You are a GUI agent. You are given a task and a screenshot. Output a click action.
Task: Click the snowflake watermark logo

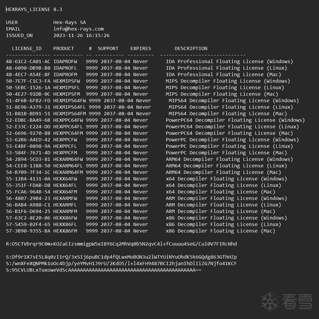pyautogui.click(x=270, y=301)
